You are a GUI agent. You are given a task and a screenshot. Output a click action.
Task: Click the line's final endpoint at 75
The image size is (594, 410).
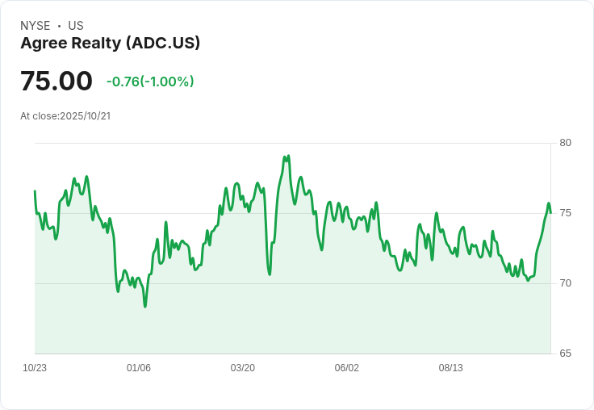[x=550, y=212]
